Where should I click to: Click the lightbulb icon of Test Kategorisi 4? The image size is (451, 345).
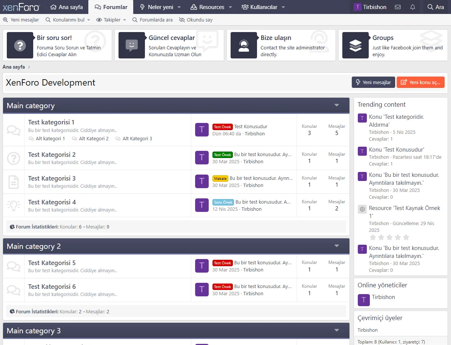pos(14,205)
